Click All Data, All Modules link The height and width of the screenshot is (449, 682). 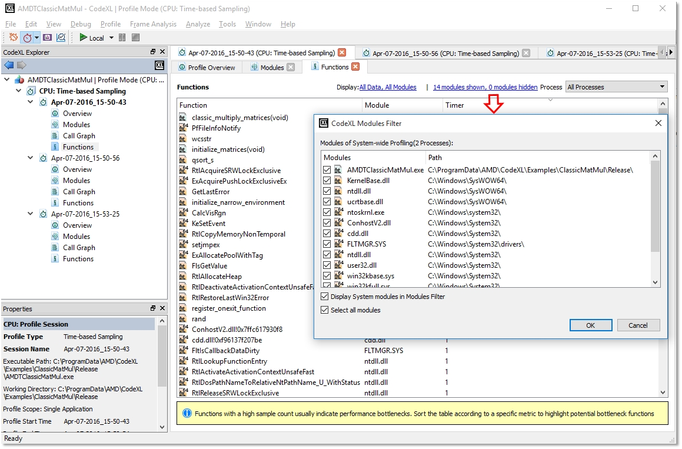click(388, 87)
